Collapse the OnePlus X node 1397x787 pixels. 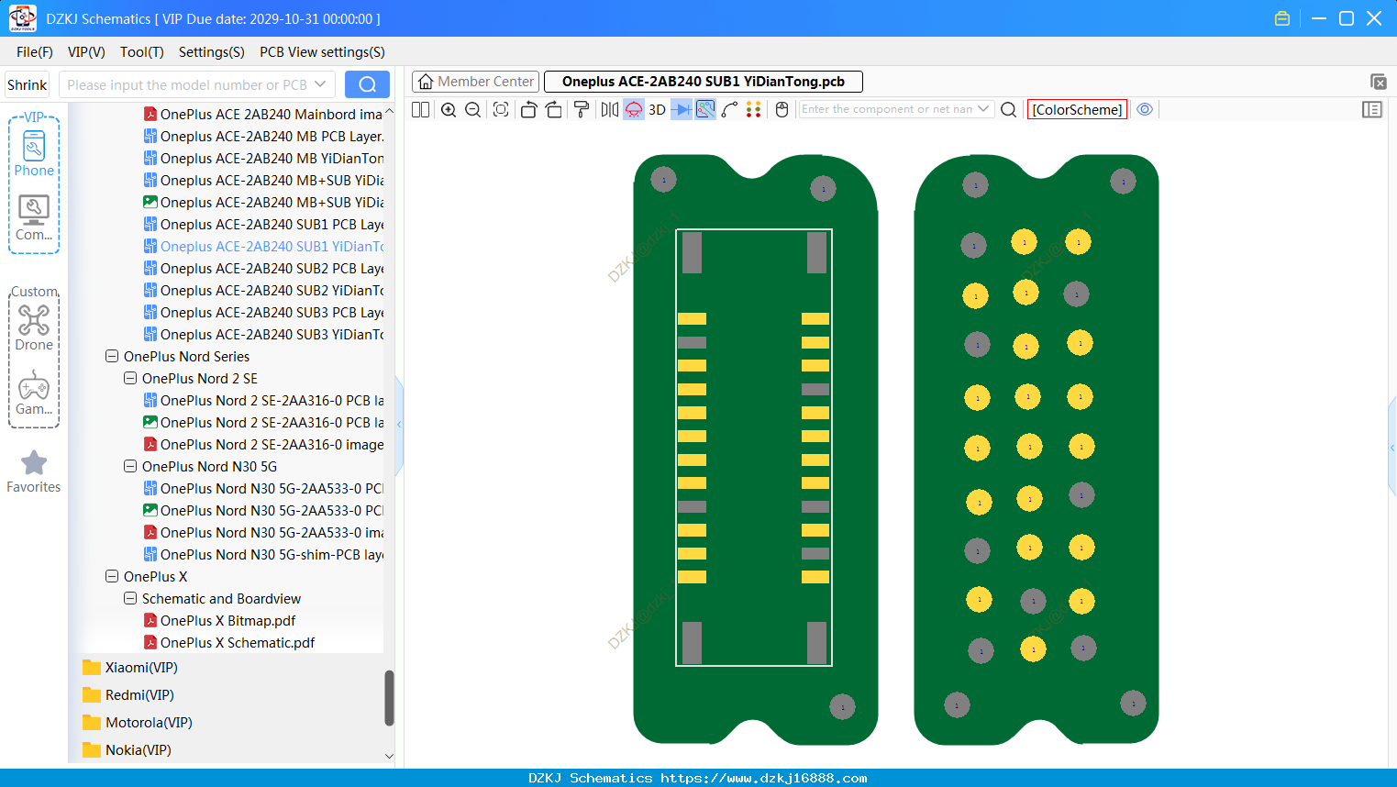point(112,576)
